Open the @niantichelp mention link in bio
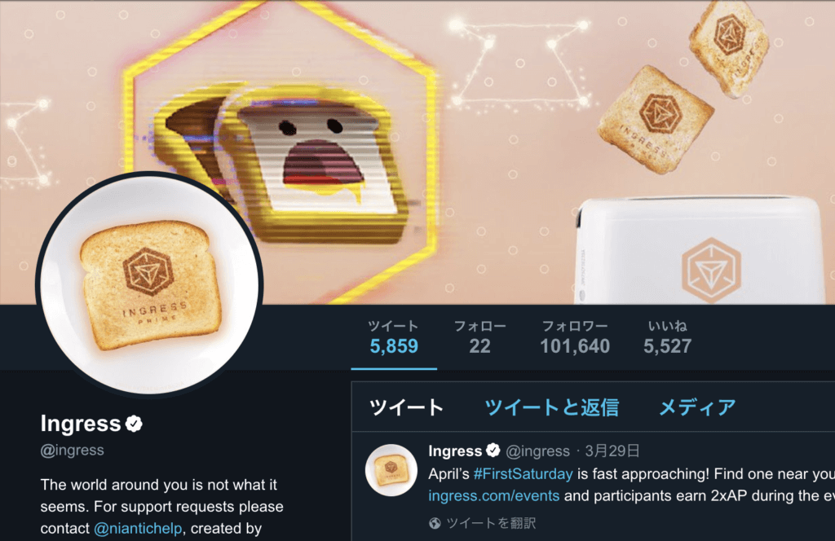Image resolution: width=835 pixels, height=541 pixels. (138, 528)
